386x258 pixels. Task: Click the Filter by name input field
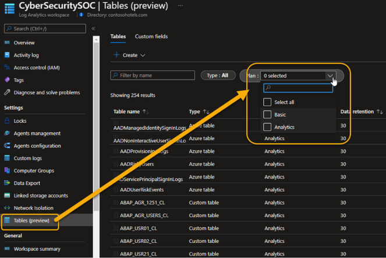[x=153, y=75]
